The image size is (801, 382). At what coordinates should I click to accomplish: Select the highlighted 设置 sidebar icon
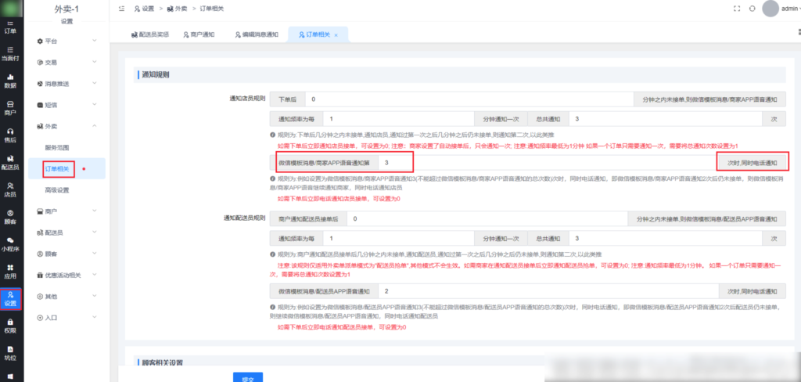pos(10,299)
